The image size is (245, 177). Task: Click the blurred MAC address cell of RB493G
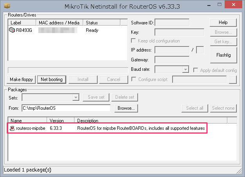point(58,30)
